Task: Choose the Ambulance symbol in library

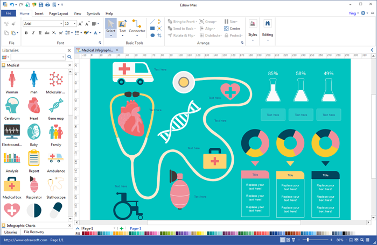Action: point(56,158)
